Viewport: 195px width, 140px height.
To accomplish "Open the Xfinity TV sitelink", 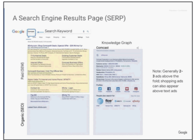I will (x=66, y=95).
